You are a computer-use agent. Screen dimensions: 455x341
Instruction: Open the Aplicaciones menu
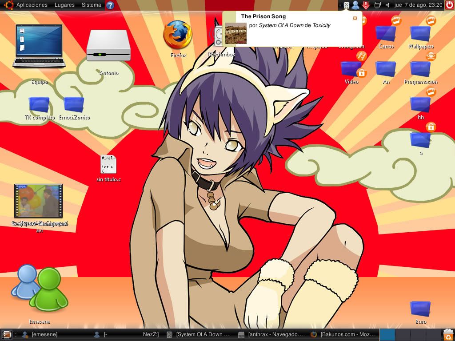point(32,5)
